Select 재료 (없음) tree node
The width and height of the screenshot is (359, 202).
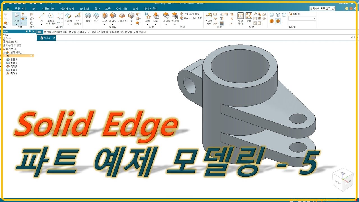(11, 42)
